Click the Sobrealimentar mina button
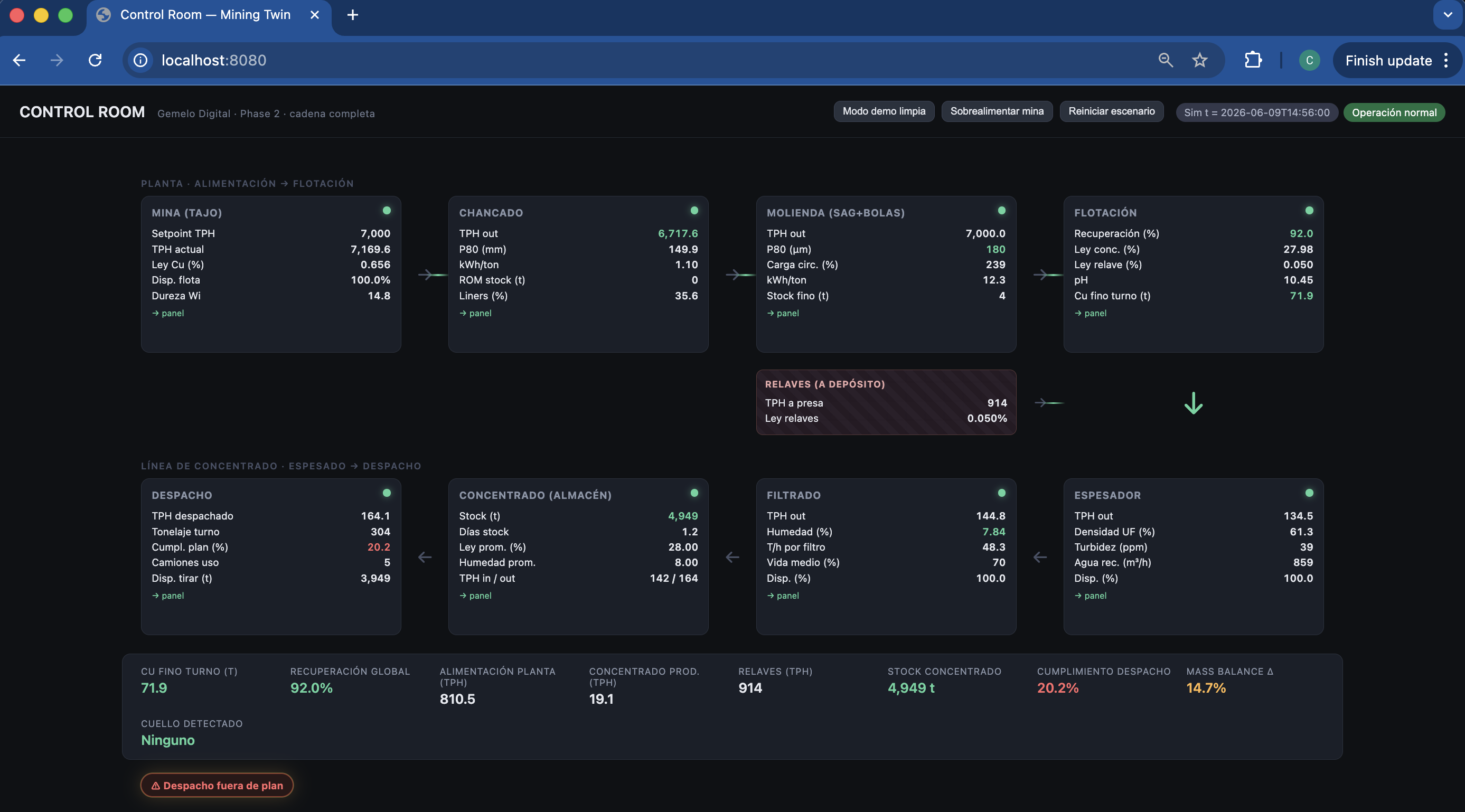Image resolution: width=1465 pixels, height=812 pixels. point(997,111)
